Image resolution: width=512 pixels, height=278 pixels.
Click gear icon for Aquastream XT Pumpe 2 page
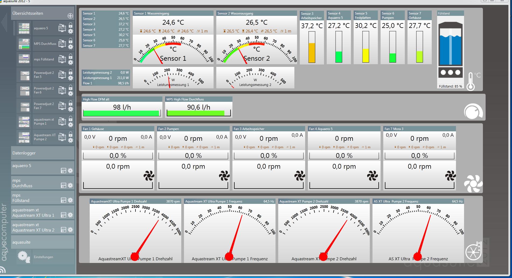click(71, 140)
